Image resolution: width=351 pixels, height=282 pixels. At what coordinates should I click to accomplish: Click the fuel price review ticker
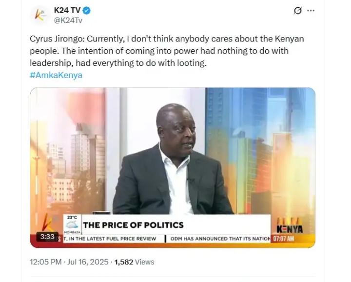click(x=110, y=239)
